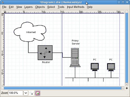
Task: Click the horizontal scrollbar thumb
Action: 63,88
